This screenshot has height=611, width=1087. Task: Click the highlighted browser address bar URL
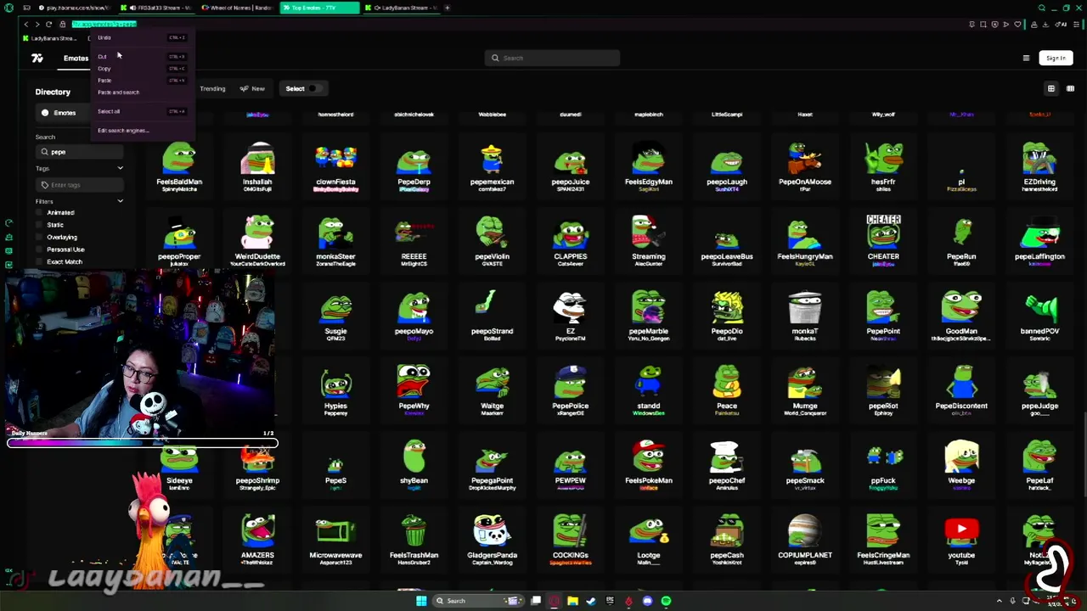[104, 25]
